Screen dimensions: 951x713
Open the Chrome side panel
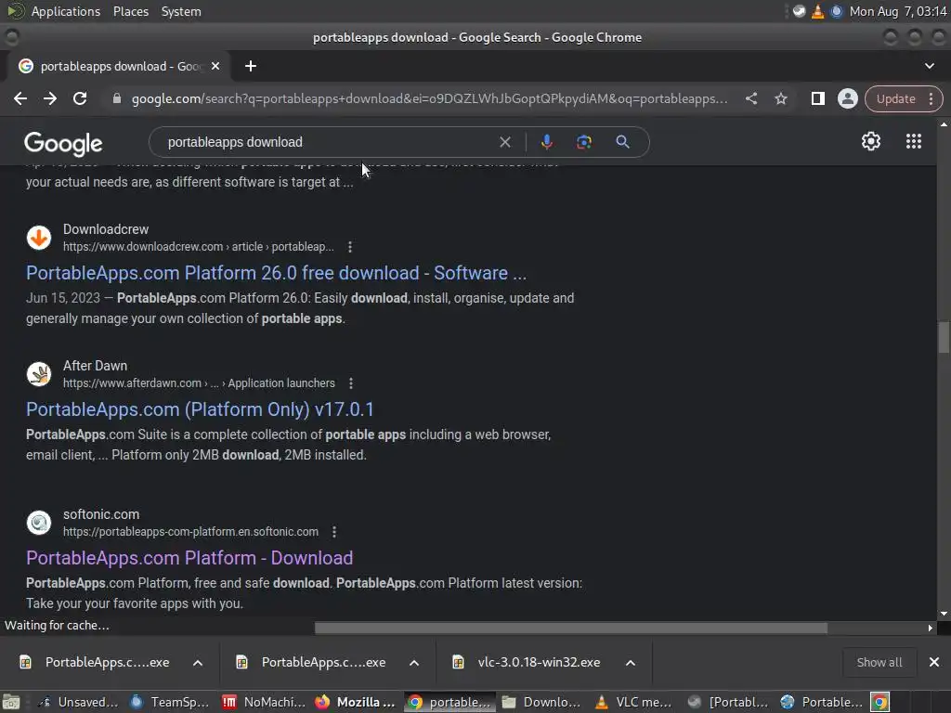pos(817,98)
